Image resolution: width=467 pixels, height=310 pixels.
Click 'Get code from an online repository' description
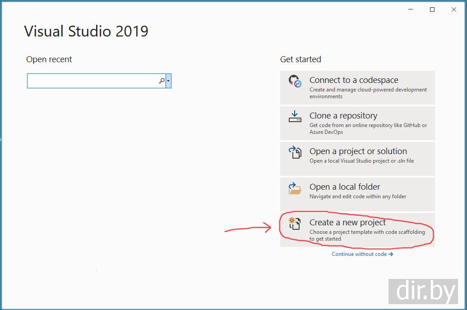(368, 128)
